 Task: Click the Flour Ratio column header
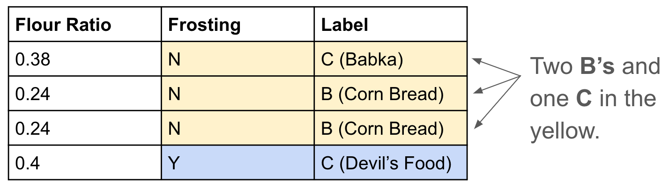point(63,25)
